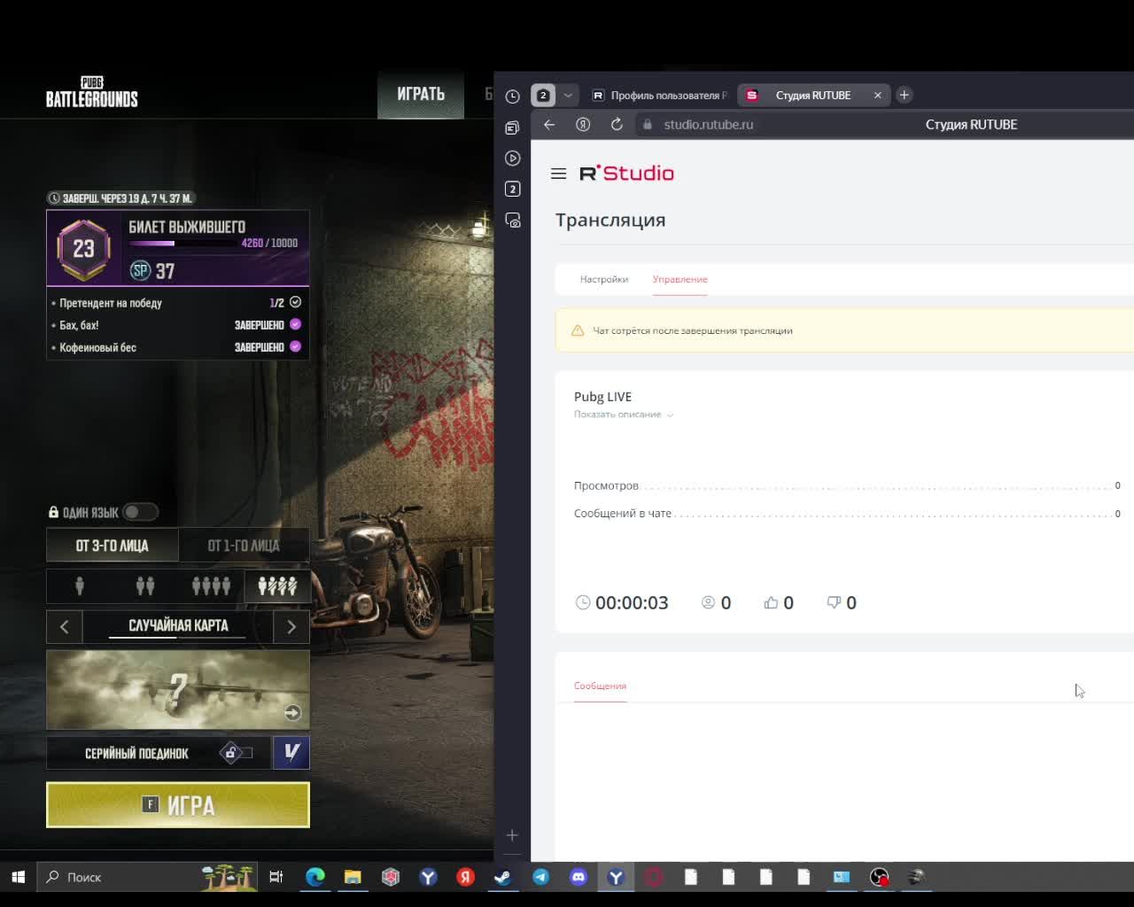Add a new item at sidebar bottom
Image resolution: width=1134 pixels, height=907 pixels.
(512, 835)
